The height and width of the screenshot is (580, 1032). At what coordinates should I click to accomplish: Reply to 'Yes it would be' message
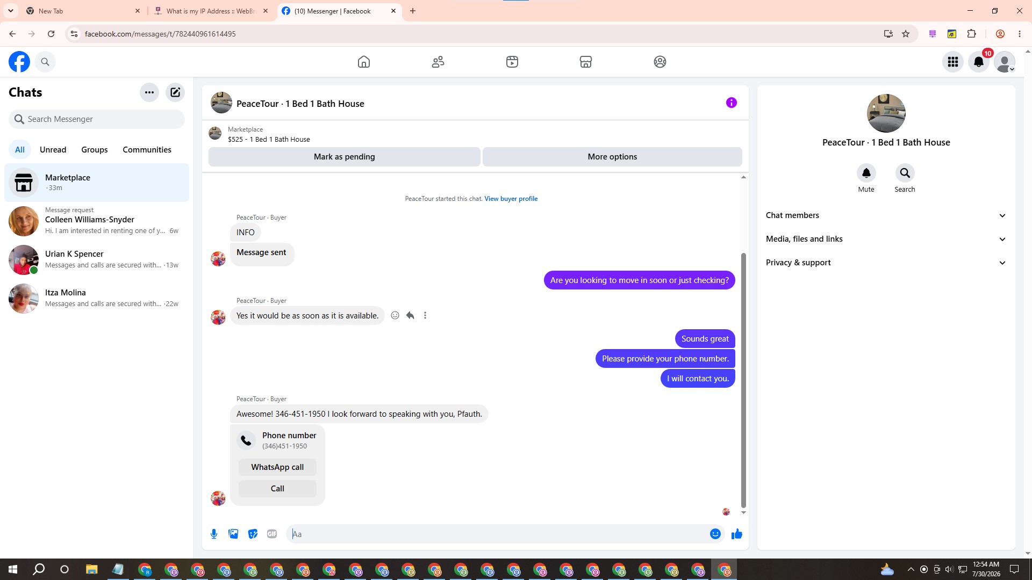(410, 316)
